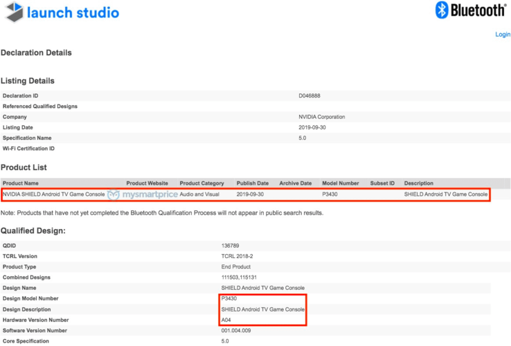The height and width of the screenshot is (346, 511).
Task: Select the value 111503,115131
Action: click(239, 277)
